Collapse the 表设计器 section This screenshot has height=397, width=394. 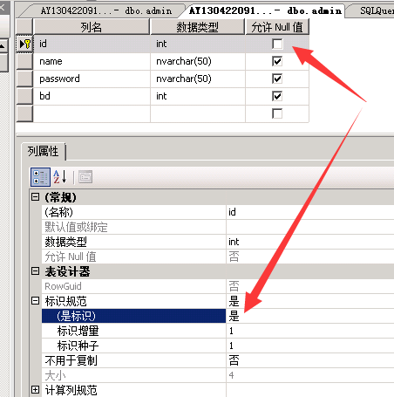[35, 271]
